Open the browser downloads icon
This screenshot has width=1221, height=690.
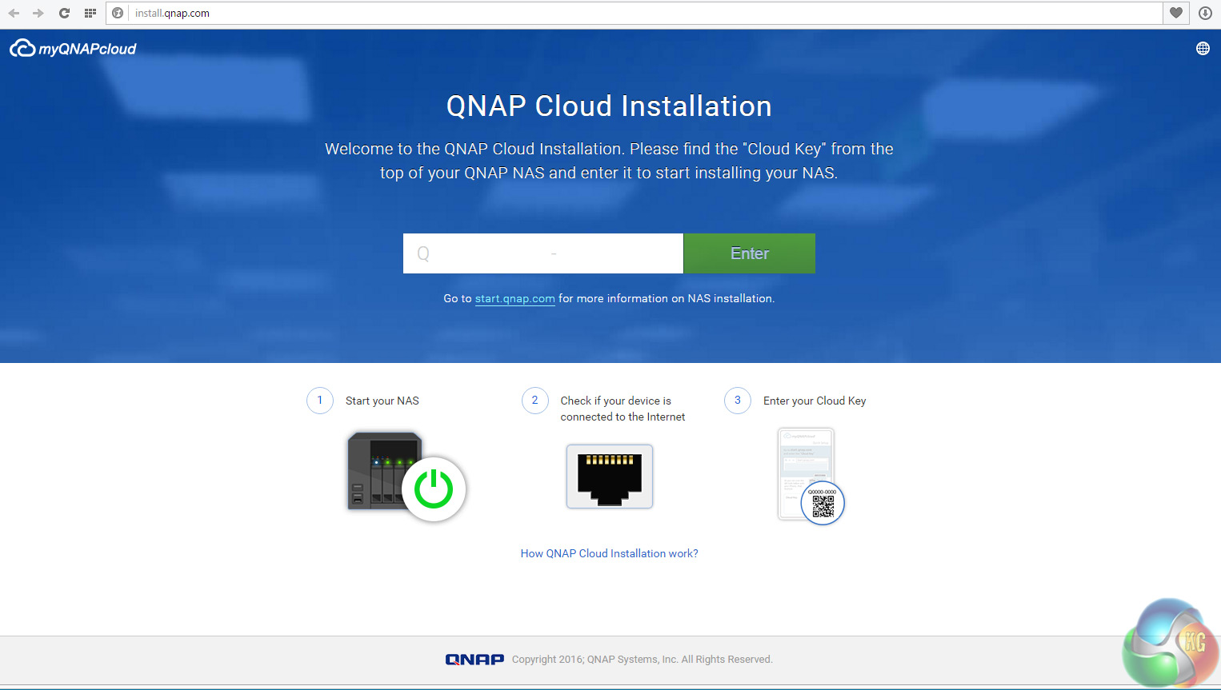[1205, 13]
